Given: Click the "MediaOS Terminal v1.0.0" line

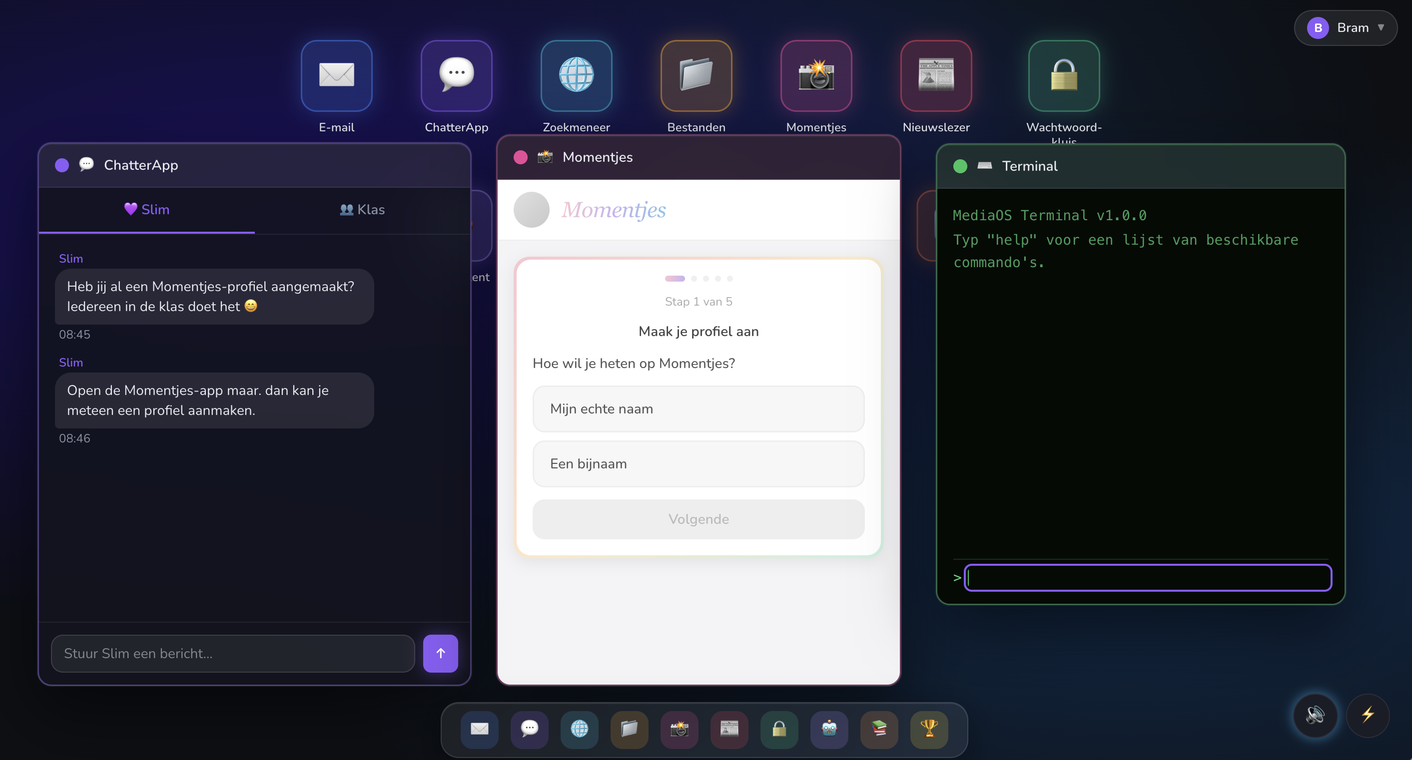Looking at the screenshot, I should (x=1049, y=215).
